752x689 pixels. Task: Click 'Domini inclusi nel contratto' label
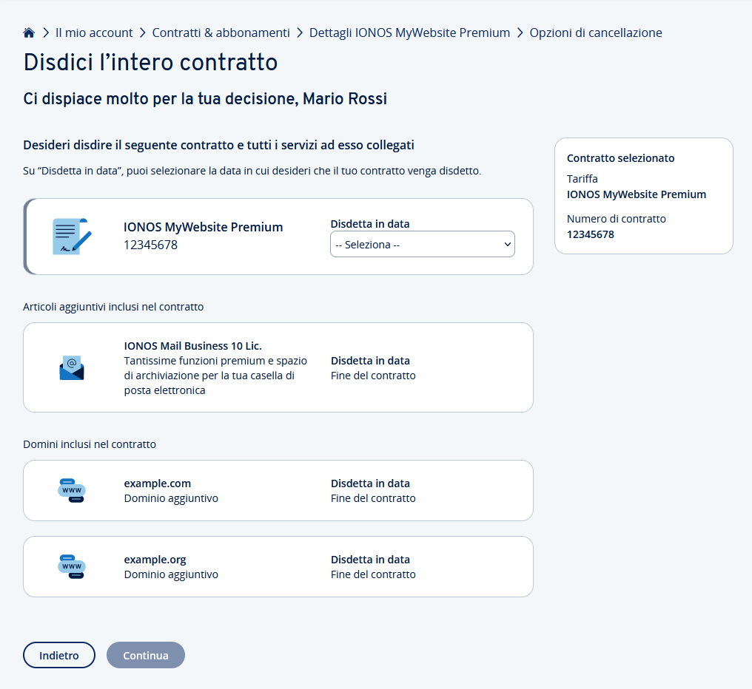[x=90, y=444]
